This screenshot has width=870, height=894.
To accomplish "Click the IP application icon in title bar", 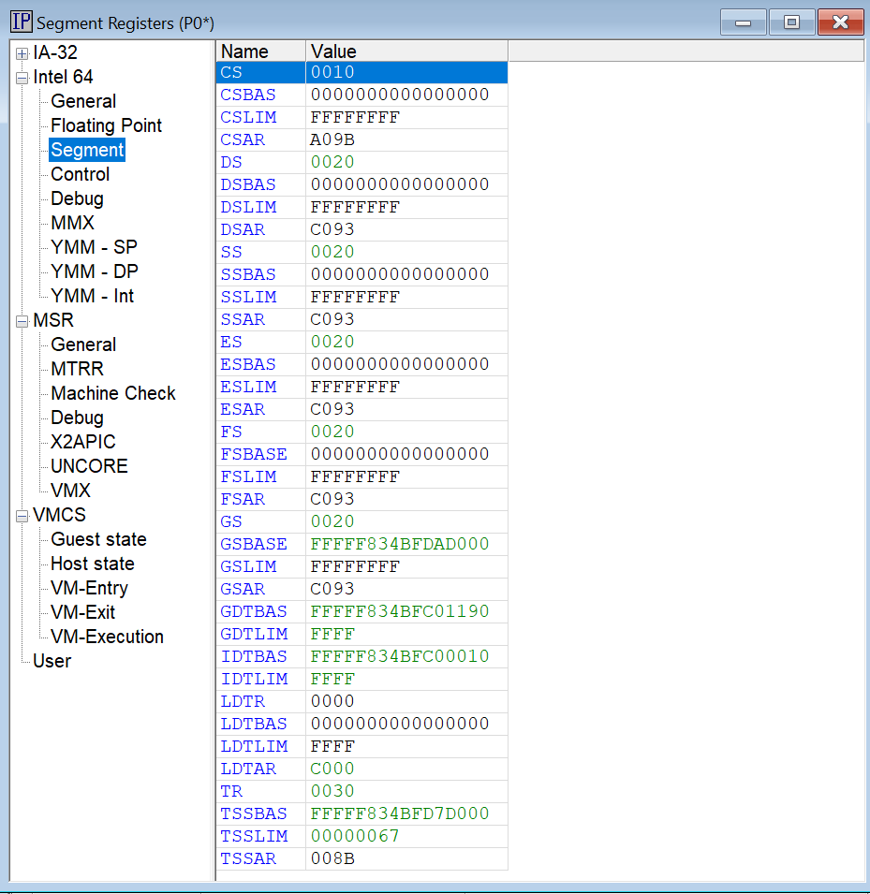I will [22, 22].
